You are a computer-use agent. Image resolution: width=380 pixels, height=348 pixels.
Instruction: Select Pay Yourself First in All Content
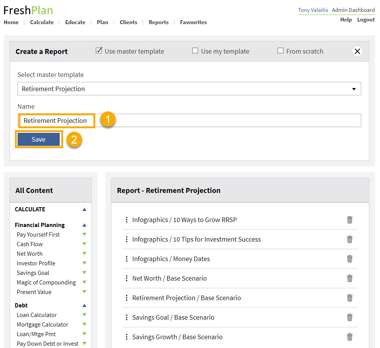coord(38,235)
